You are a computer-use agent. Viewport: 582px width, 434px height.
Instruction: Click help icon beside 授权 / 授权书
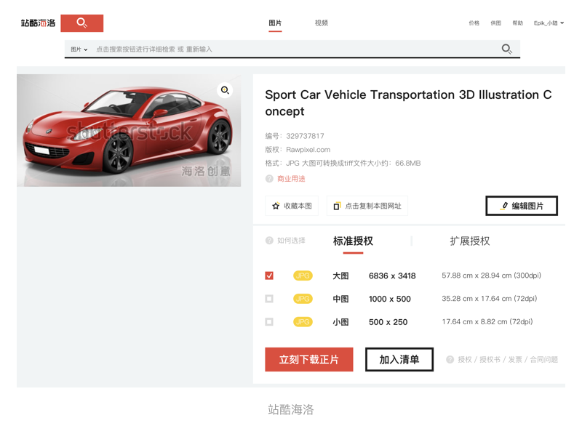(x=450, y=359)
